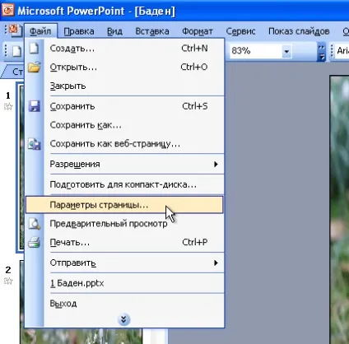Open the Сервис menu

coord(240,31)
